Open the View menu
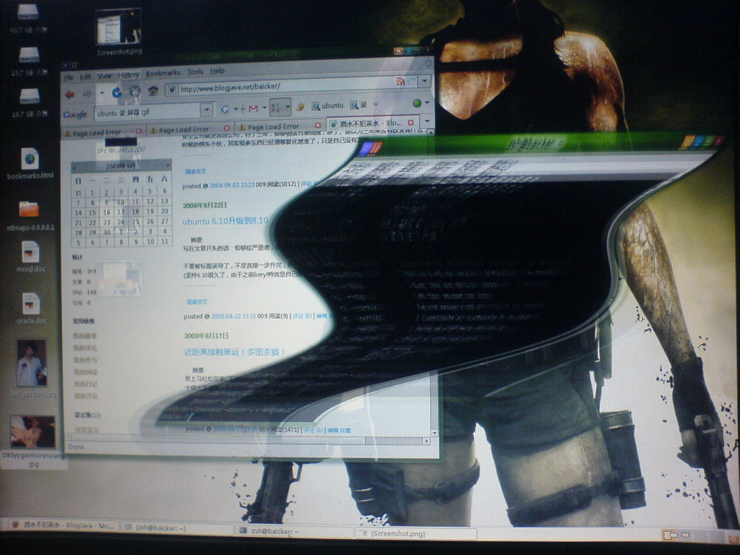 pyautogui.click(x=104, y=76)
